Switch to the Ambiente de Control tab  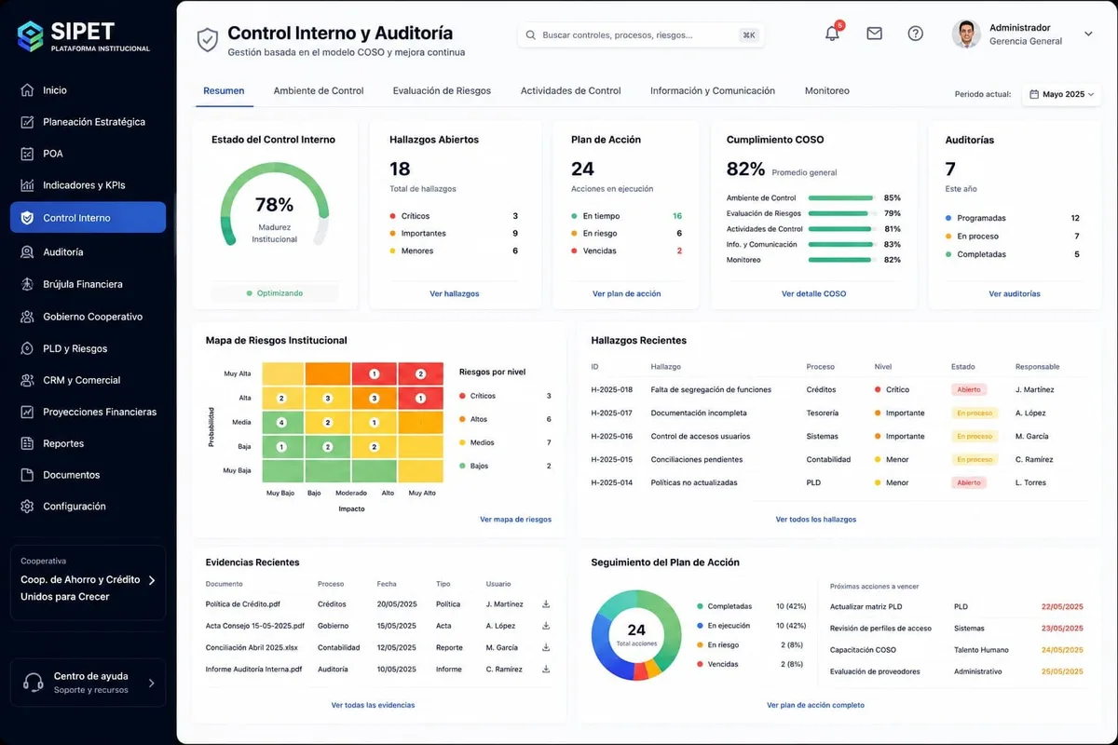point(319,91)
